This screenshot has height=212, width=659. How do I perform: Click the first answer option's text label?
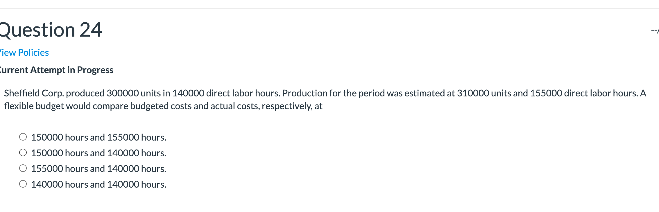[x=99, y=136]
